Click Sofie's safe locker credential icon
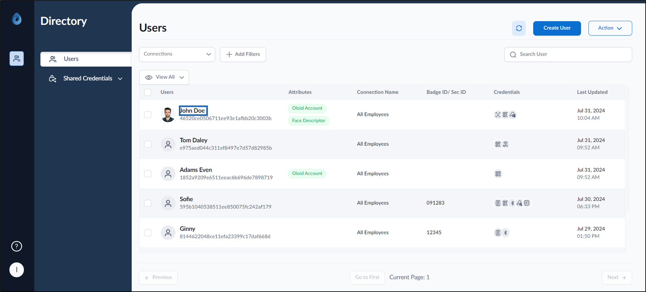The width and height of the screenshot is (646, 292). tap(527, 203)
